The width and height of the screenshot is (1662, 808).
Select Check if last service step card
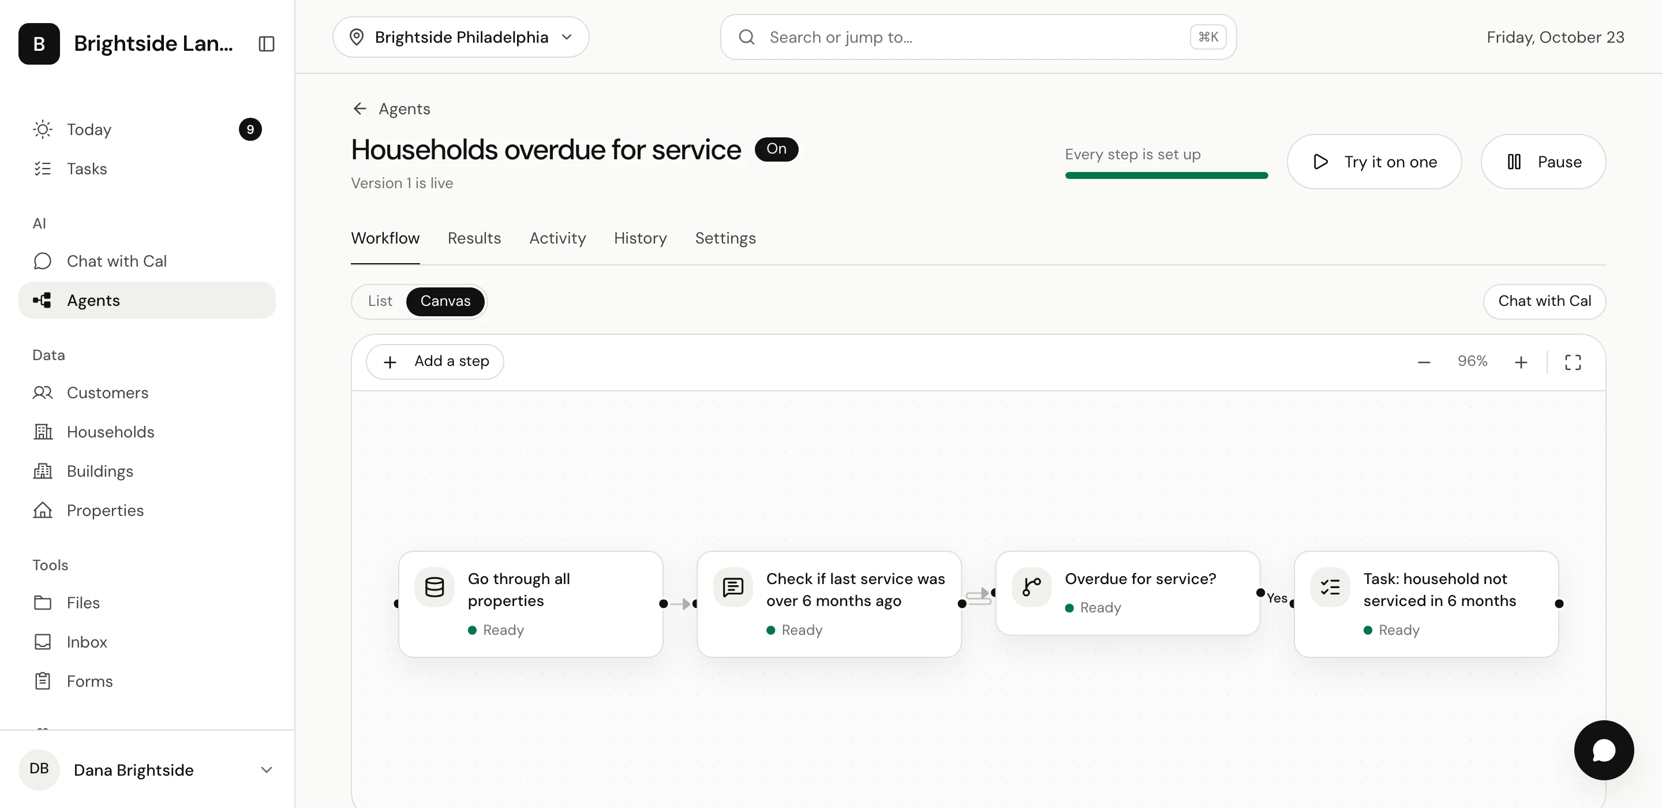[829, 604]
